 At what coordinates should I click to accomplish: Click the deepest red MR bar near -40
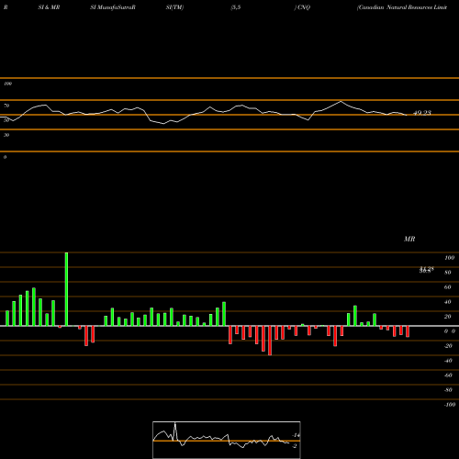coord(270,341)
